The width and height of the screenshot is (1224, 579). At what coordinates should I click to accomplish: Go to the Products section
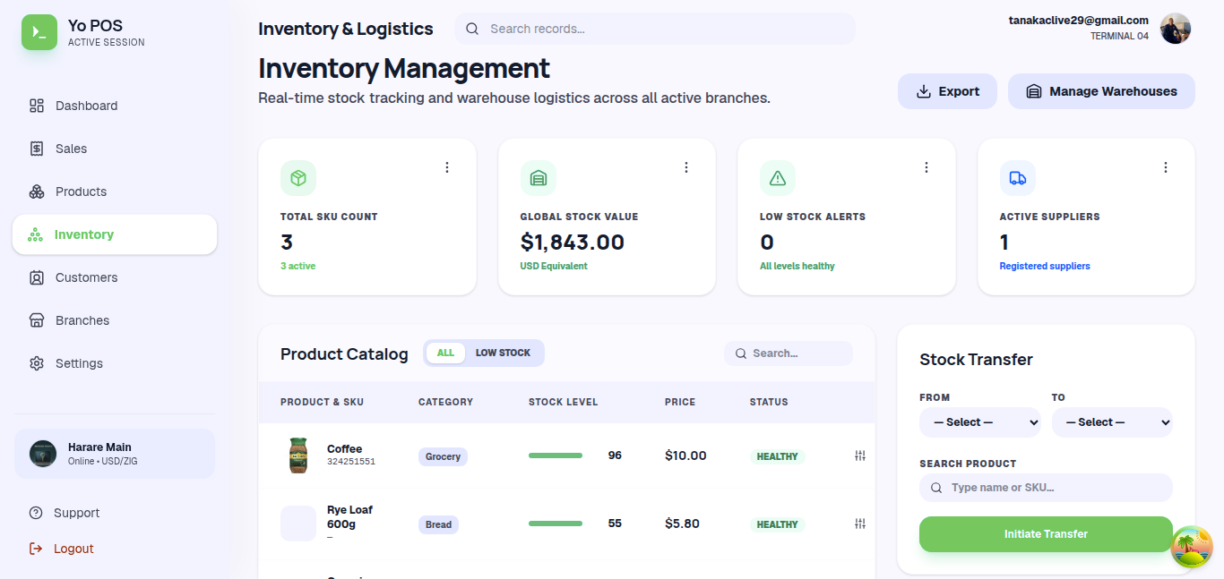[x=115, y=192]
